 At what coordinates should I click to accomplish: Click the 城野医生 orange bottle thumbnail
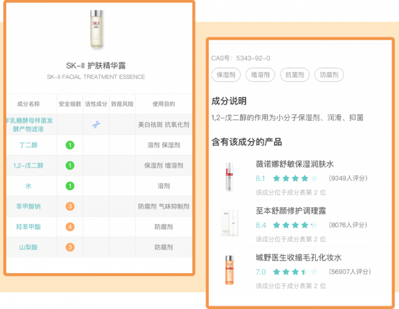pyautogui.click(x=229, y=270)
